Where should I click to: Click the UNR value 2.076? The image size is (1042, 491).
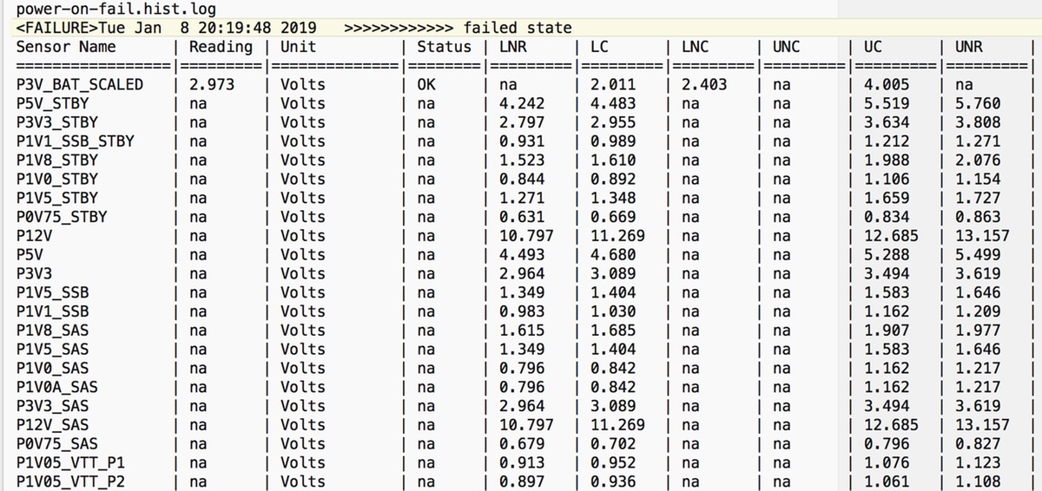(x=977, y=160)
